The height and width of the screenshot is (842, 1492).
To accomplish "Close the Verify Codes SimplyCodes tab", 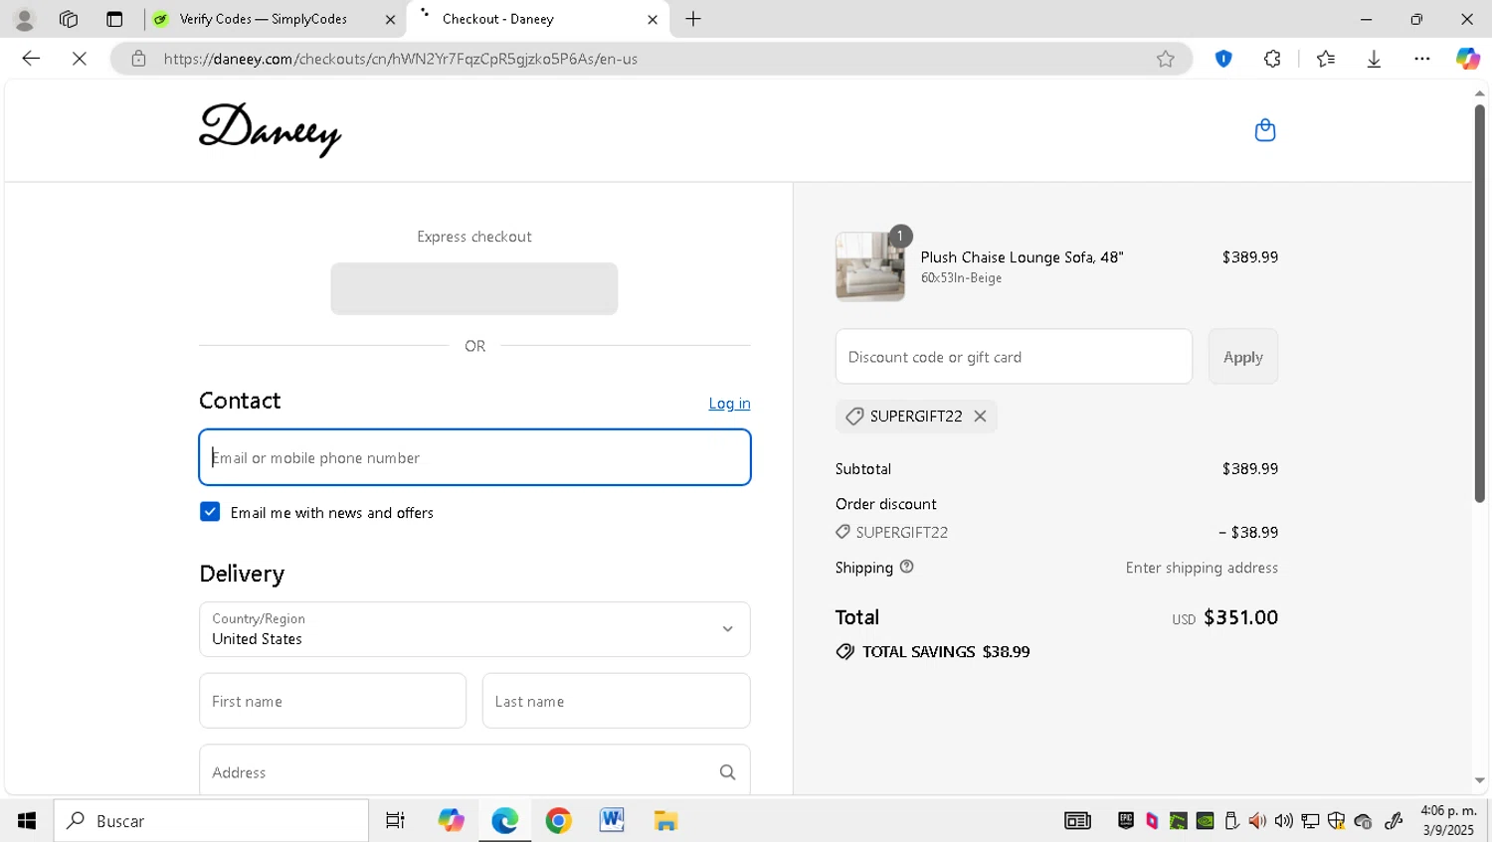I will pos(390,19).
